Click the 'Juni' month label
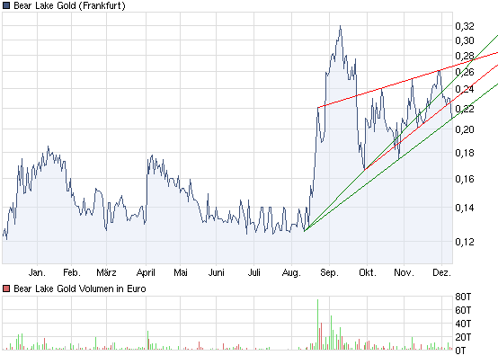 pyautogui.click(x=217, y=272)
